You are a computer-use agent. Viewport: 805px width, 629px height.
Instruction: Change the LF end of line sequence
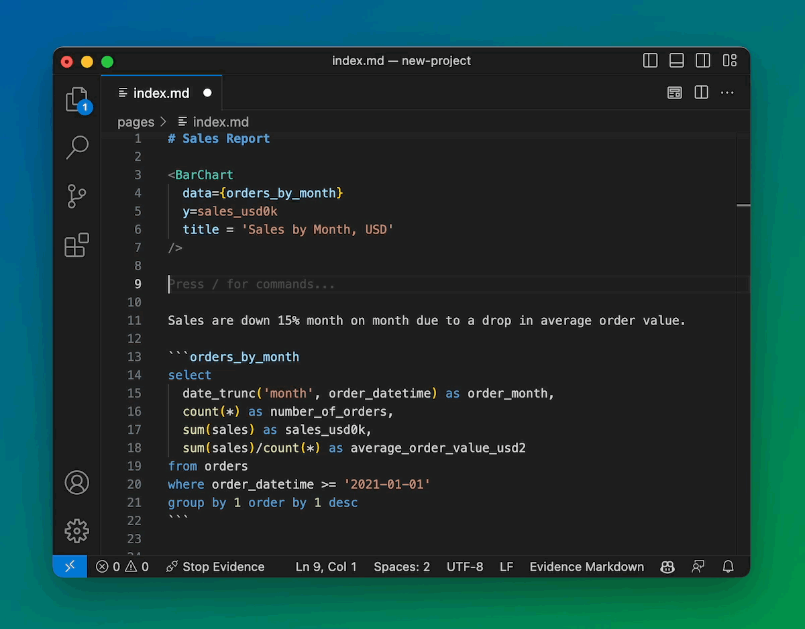[506, 567]
